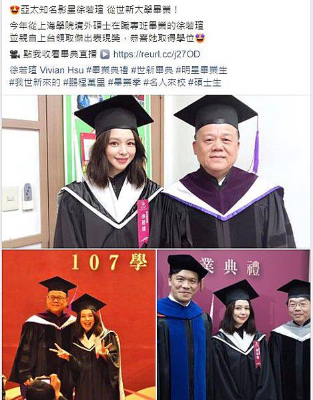Viewport: 313px width, 400px height.
Task: Click the post line 並親自上台領取傑出表現獎
Action: point(65,38)
